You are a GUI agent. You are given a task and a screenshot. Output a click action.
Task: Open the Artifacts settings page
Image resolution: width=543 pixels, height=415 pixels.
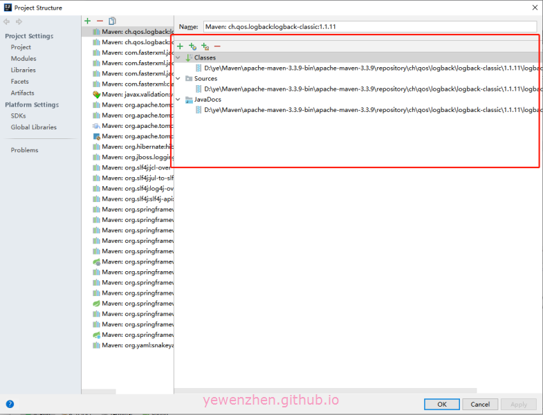22,93
